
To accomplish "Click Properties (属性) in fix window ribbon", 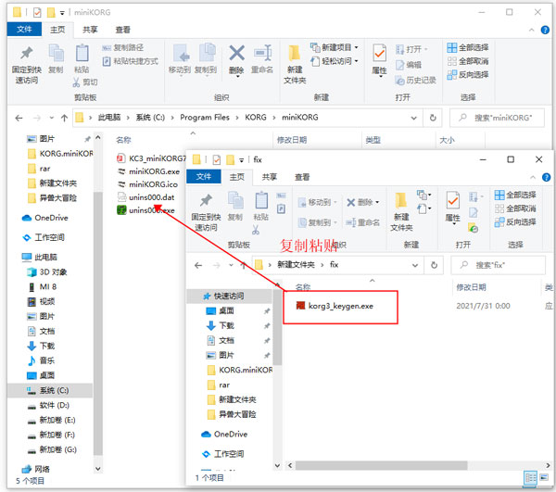I will (x=453, y=208).
